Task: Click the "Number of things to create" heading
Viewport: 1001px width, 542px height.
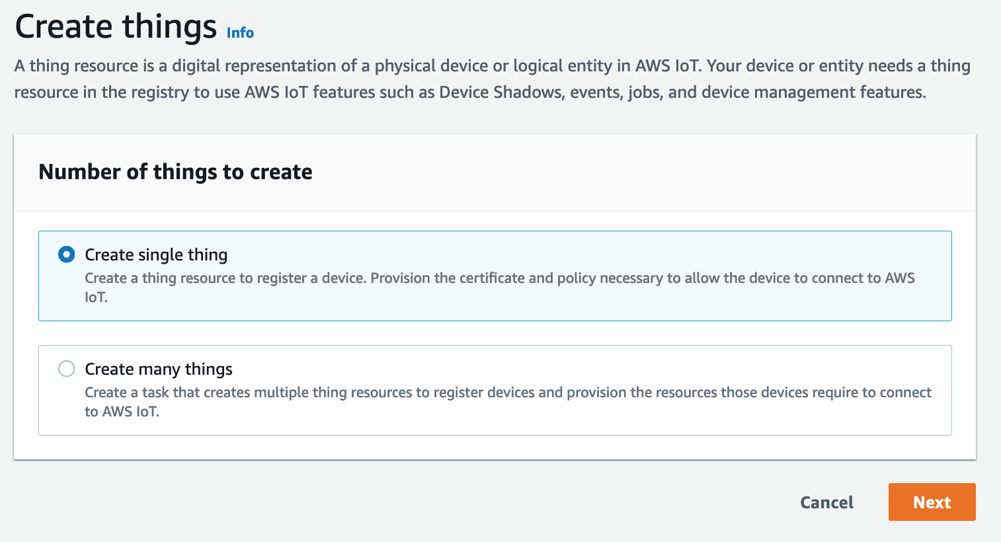Action: point(175,172)
